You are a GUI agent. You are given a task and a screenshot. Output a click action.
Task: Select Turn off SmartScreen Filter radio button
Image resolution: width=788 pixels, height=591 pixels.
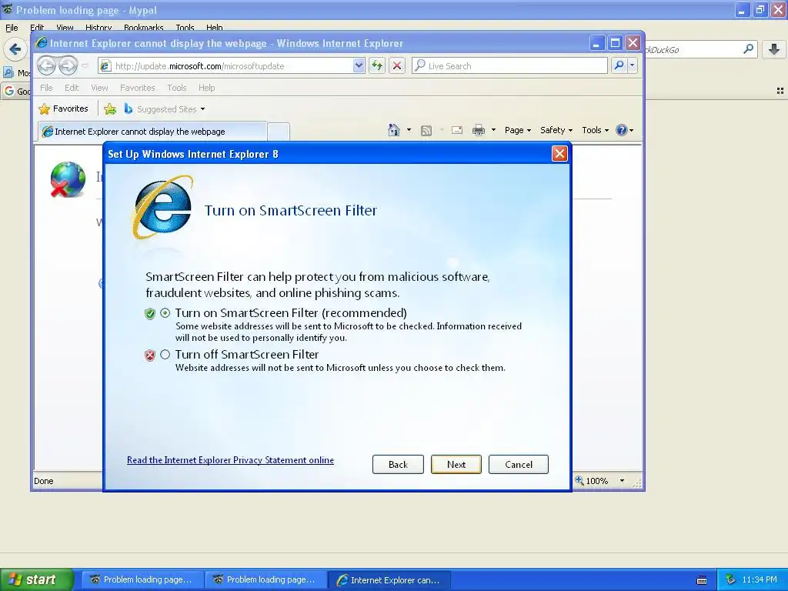165,354
